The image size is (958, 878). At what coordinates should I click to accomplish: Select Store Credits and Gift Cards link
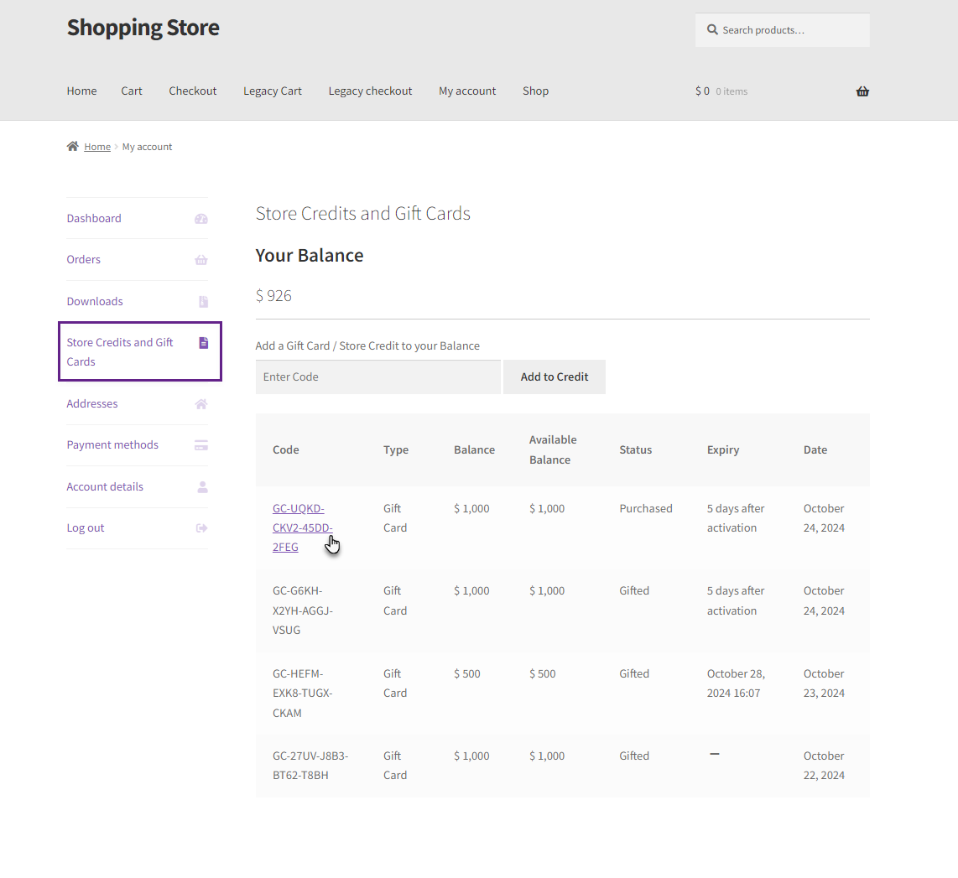pyautogui.click(x=120, y=351)
